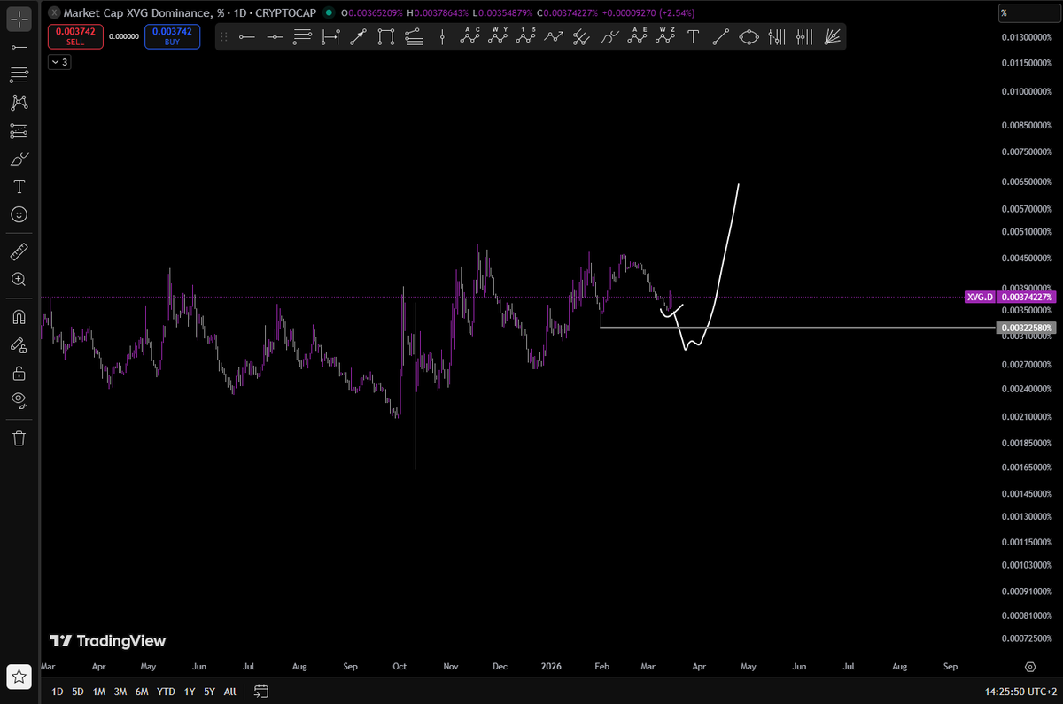
Task: Pick Elliott triple combo WXYXZ tool
Action: [666, 37]
